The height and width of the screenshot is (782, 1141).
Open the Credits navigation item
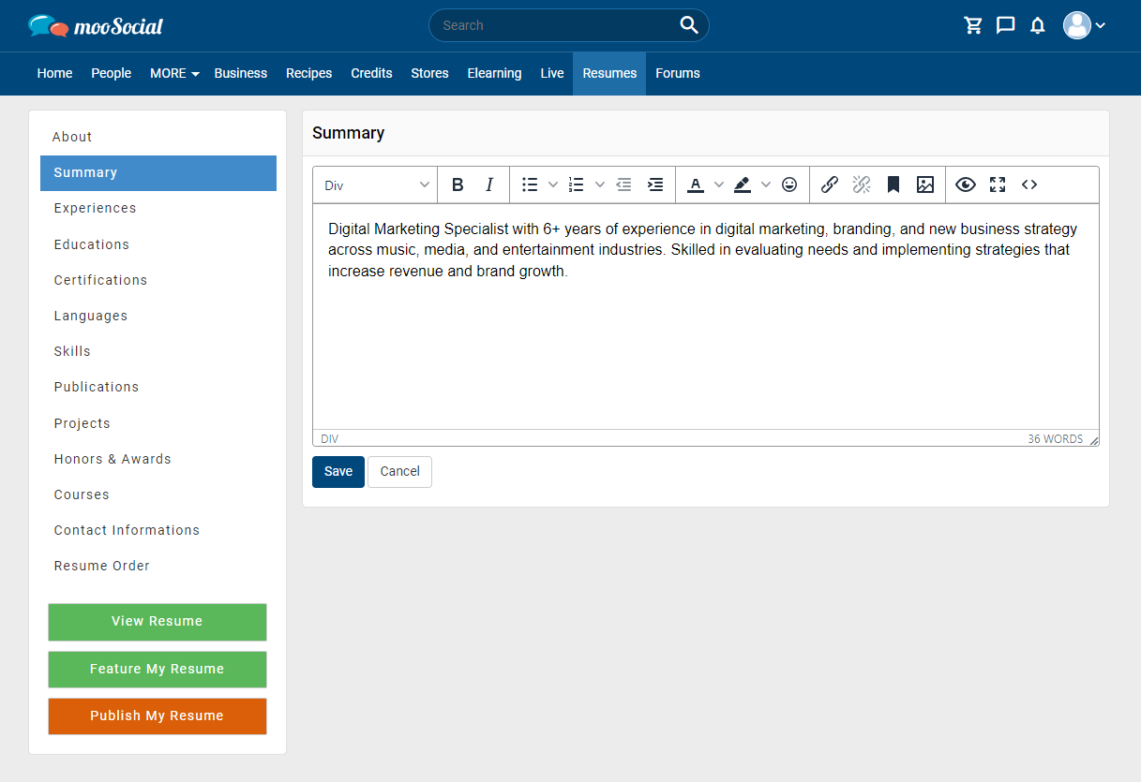click(371, 73)
